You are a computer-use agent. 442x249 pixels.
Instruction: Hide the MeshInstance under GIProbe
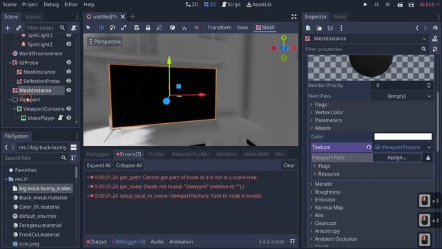tap(68, 72)
